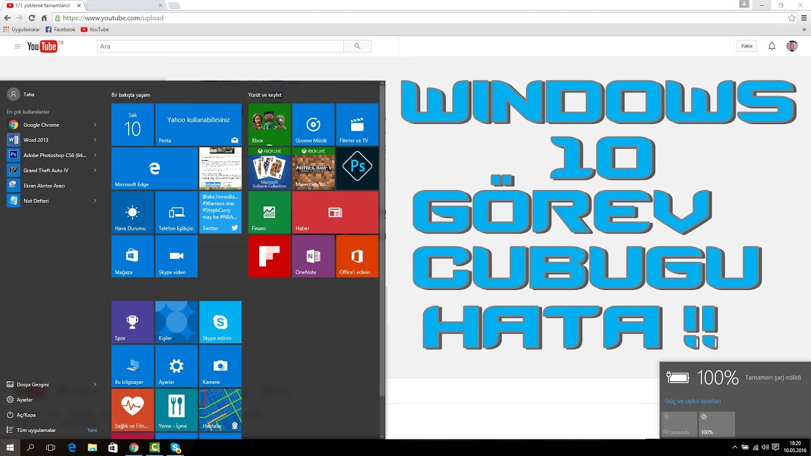
Task: Open the Bu bilgisayar tile
Action: (132, 366)
